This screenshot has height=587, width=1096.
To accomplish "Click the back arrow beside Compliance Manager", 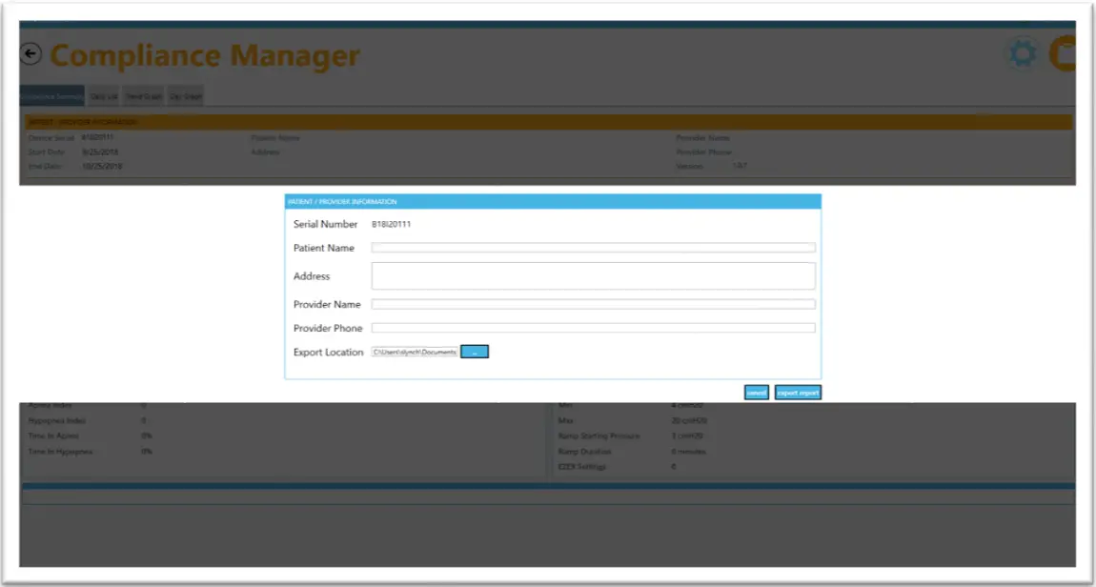I will pyautogui.click(x=31, y=53).
